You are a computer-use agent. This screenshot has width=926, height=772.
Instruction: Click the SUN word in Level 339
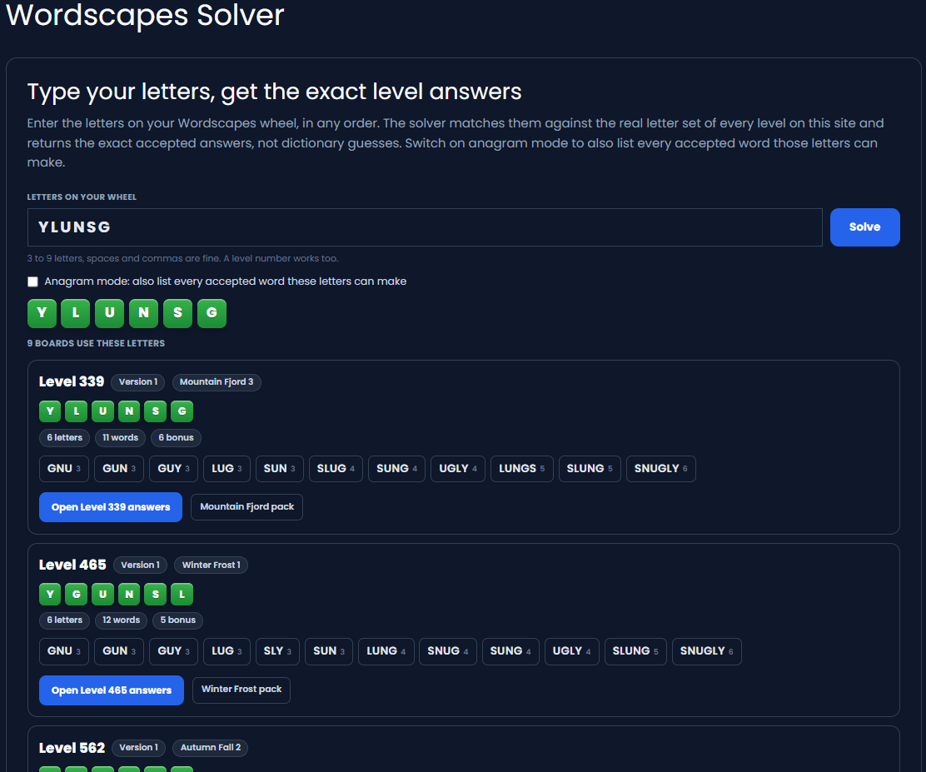[x=279, y=469]
